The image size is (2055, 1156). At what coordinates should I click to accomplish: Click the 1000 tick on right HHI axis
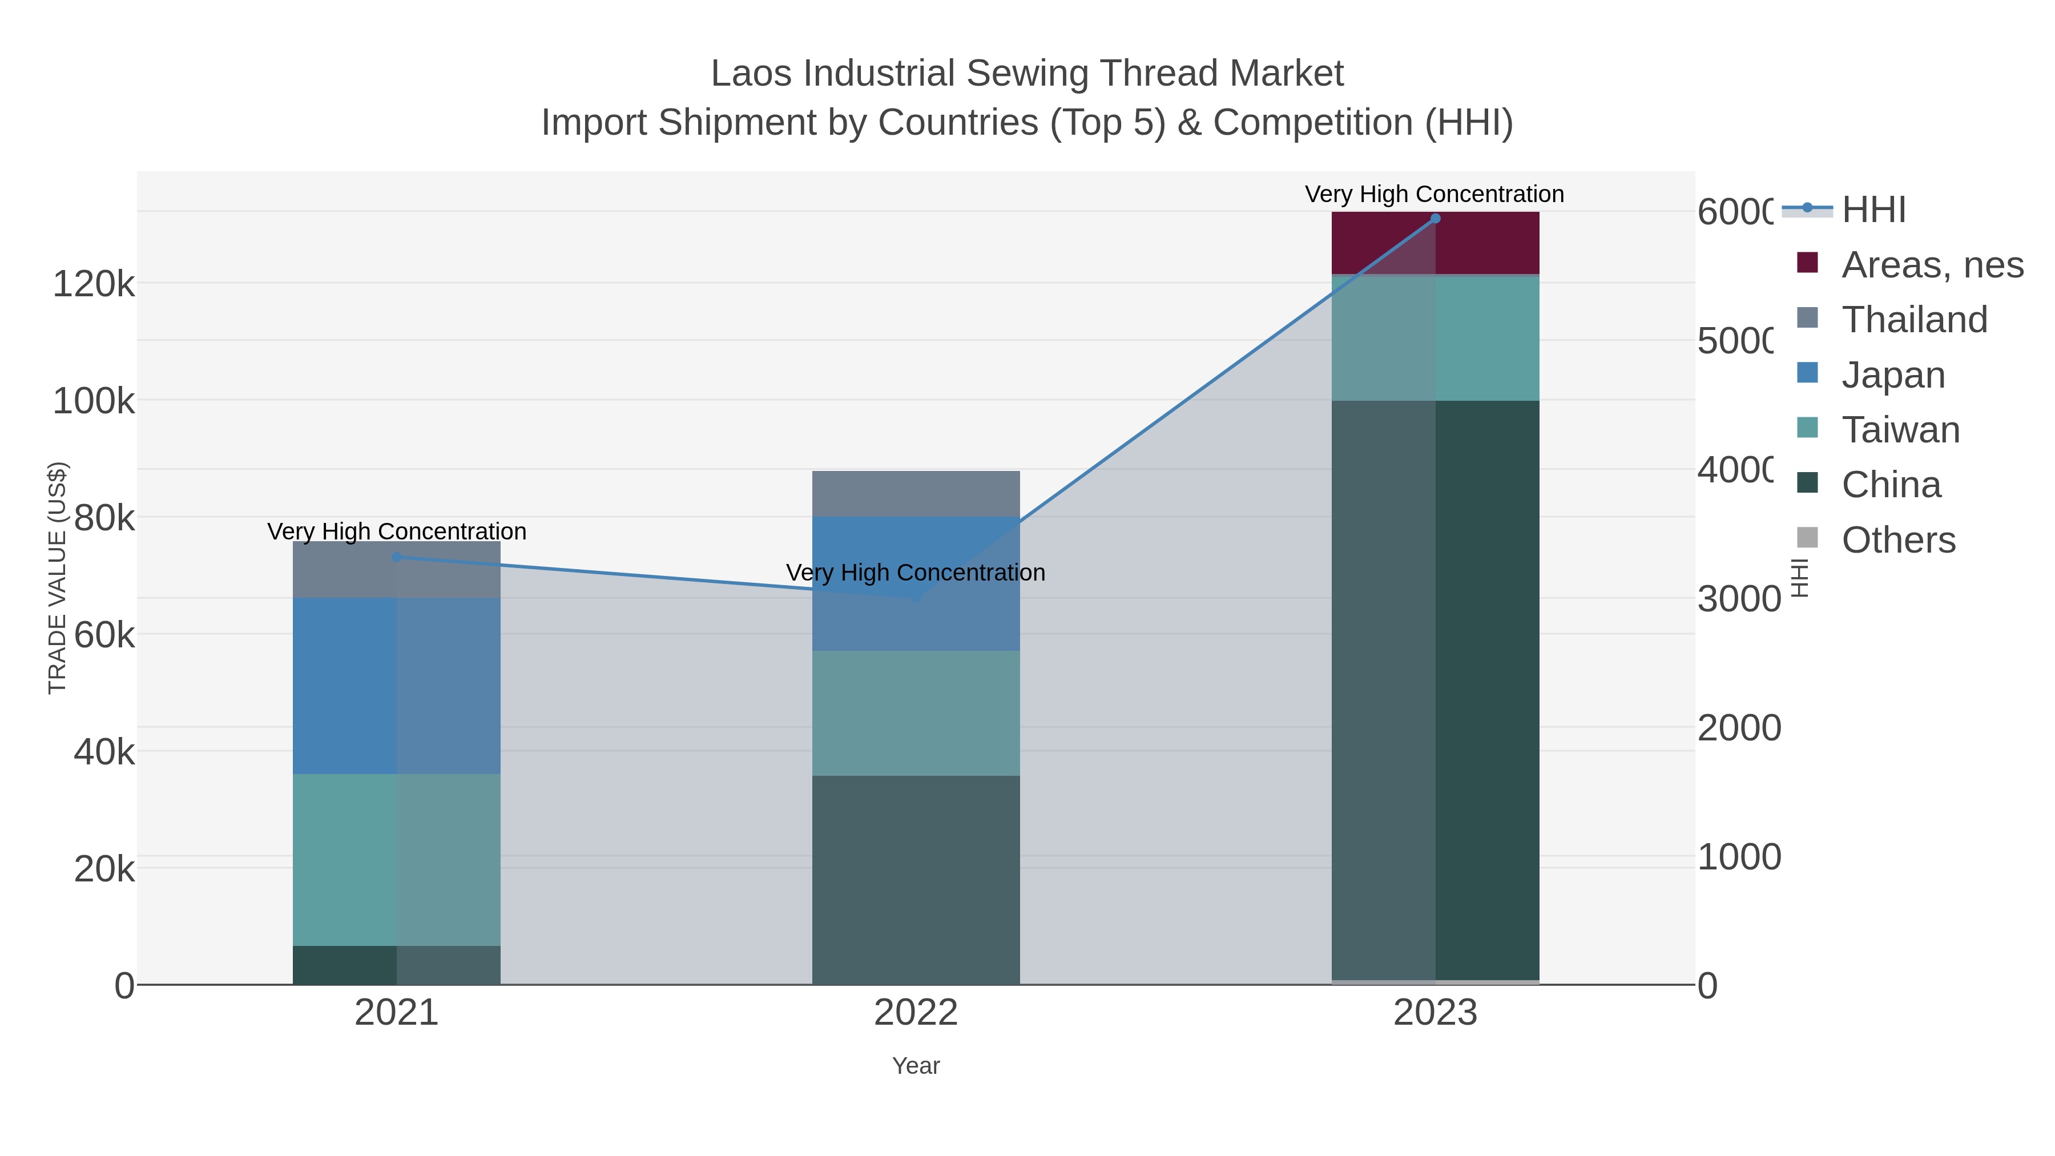point(1739,857)
